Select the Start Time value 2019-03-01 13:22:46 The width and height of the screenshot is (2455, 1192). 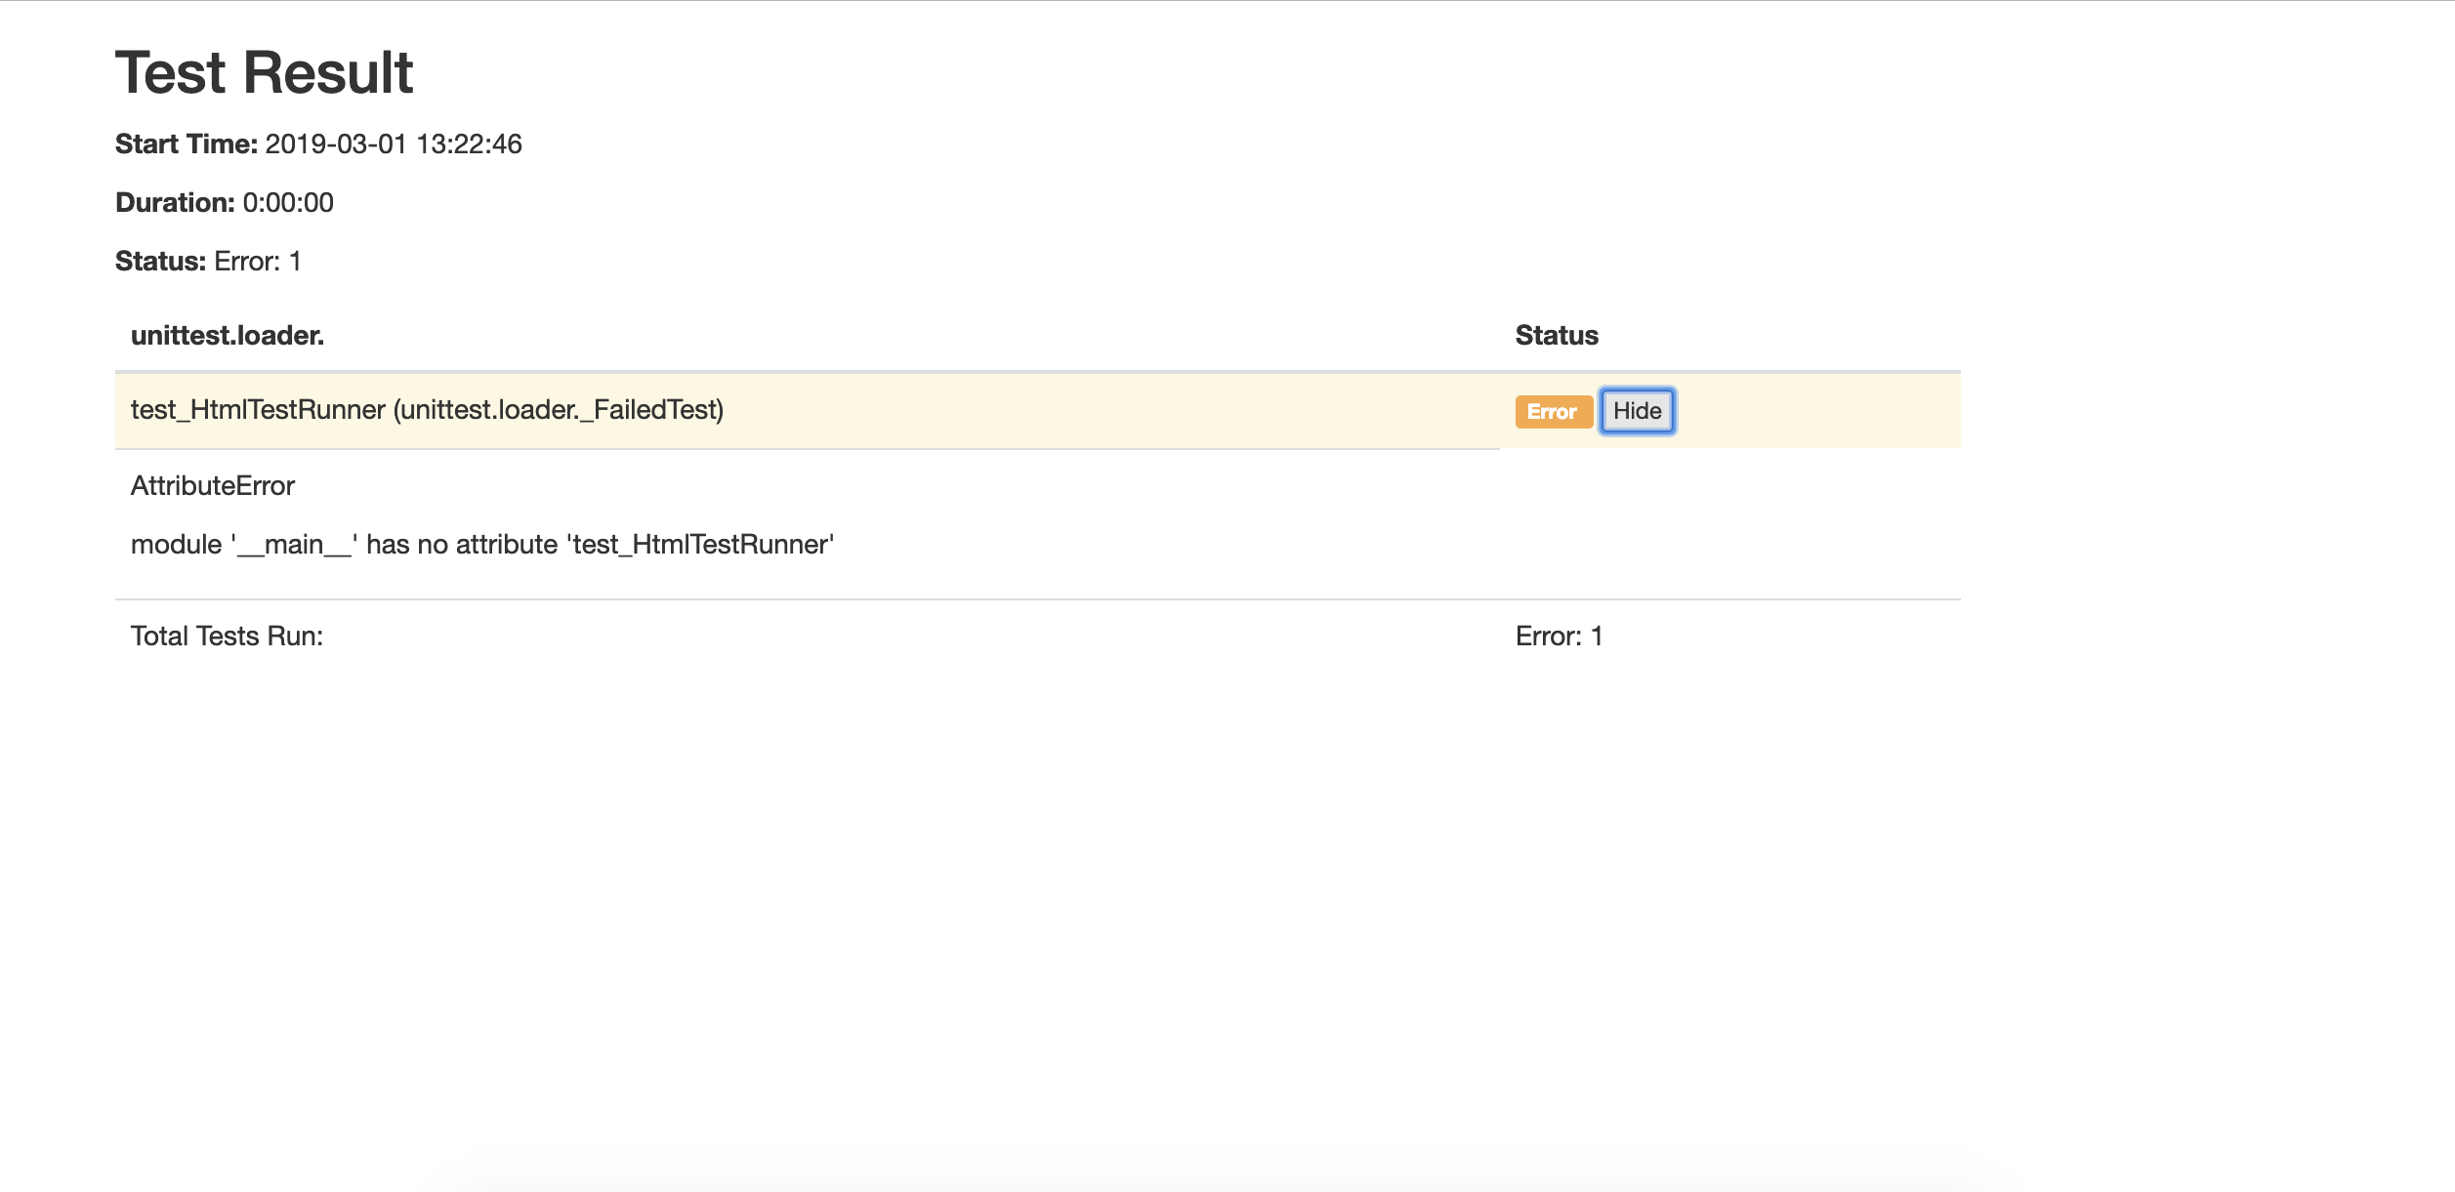click(x=394, y=144)
